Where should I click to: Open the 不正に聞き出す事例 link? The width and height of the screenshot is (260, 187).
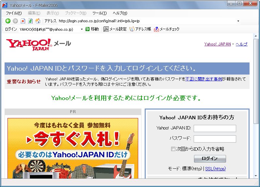tap(203, 79)
